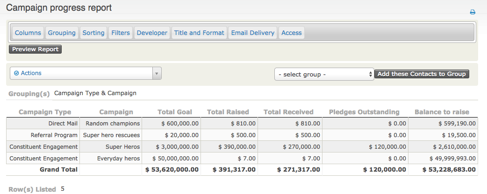
Task: Open the Developer tab
Action: [152, 33]
